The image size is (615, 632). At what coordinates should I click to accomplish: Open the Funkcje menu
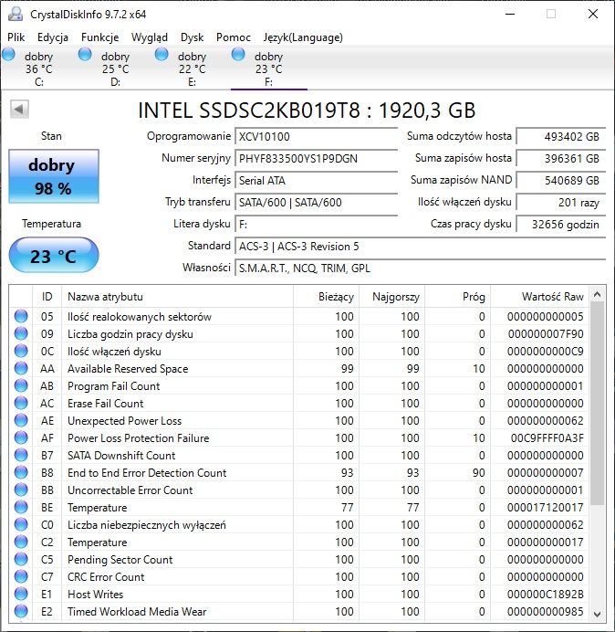click(x=99, y=37)
